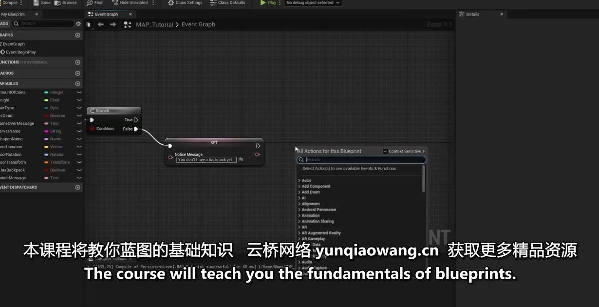
Task: Open Hide Unrelated options dots menu
Action: click(153, 2)
